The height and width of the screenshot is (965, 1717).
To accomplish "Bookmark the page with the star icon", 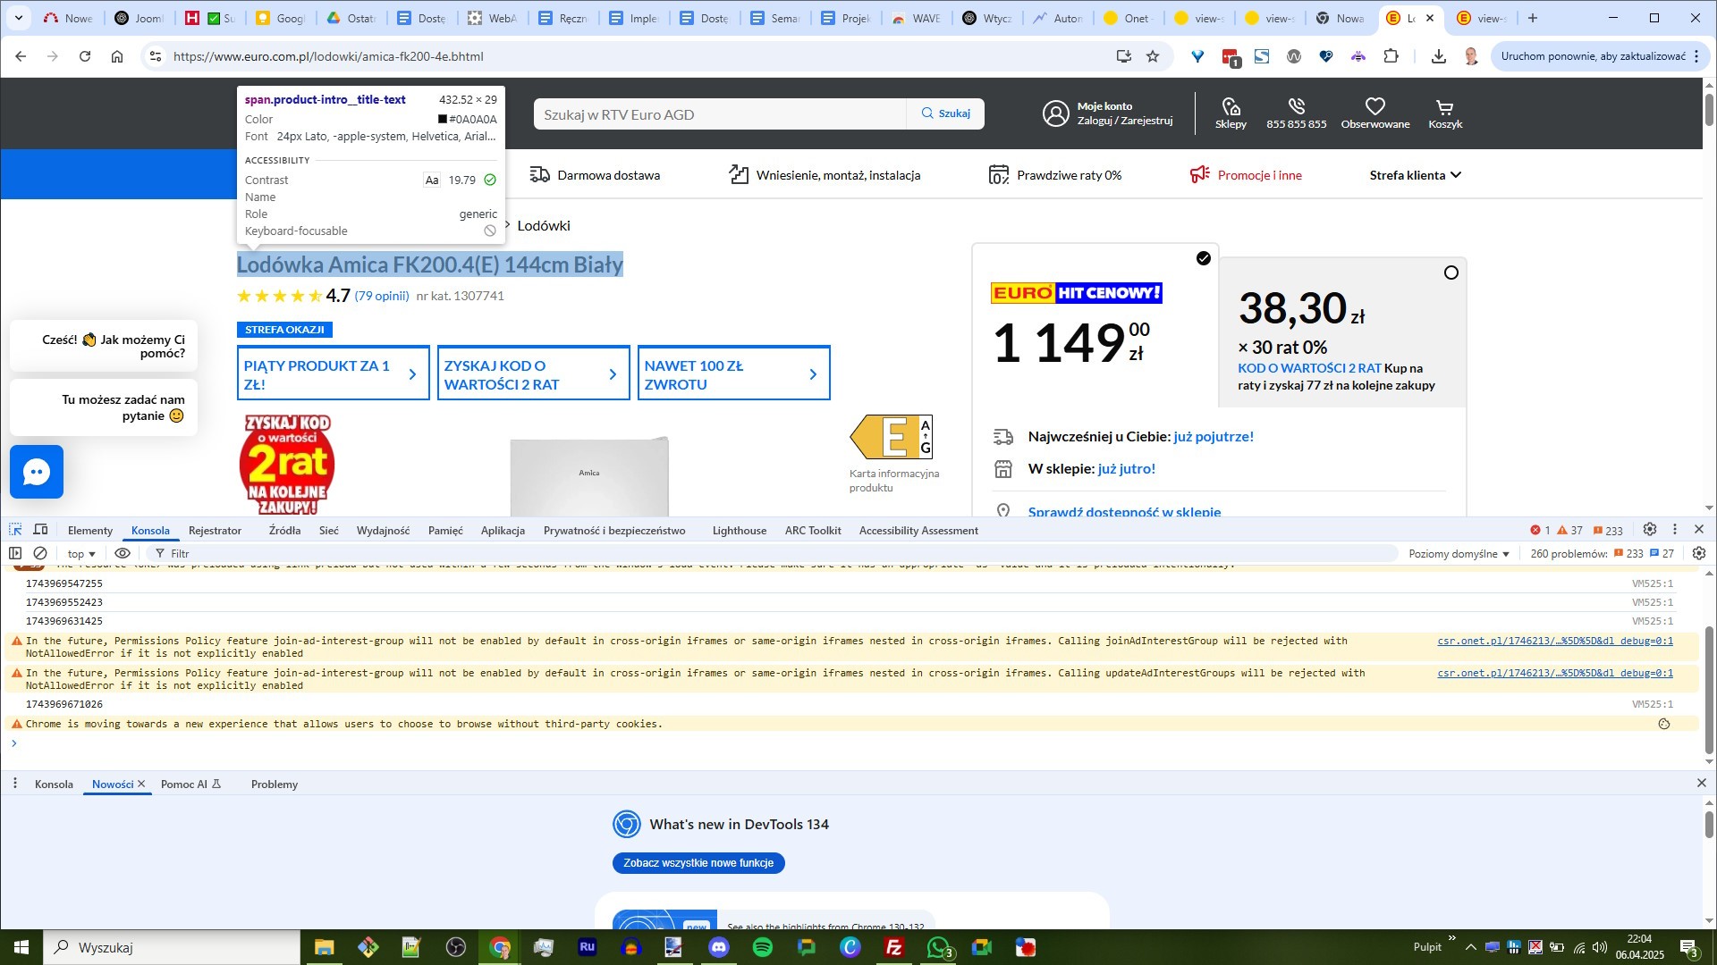I will point(1153,56).
